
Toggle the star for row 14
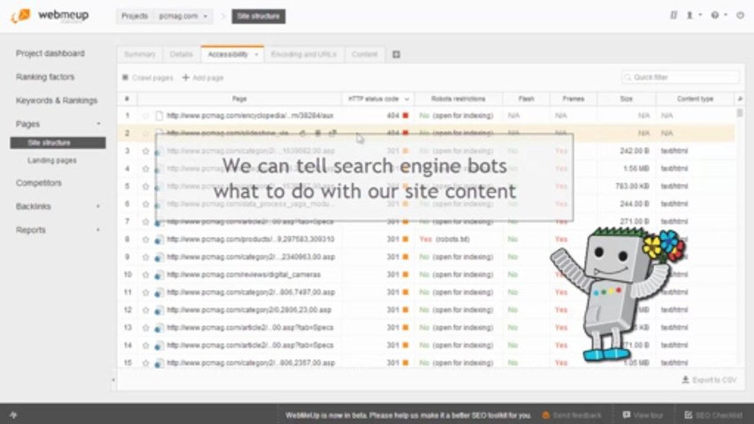[146, 345]
